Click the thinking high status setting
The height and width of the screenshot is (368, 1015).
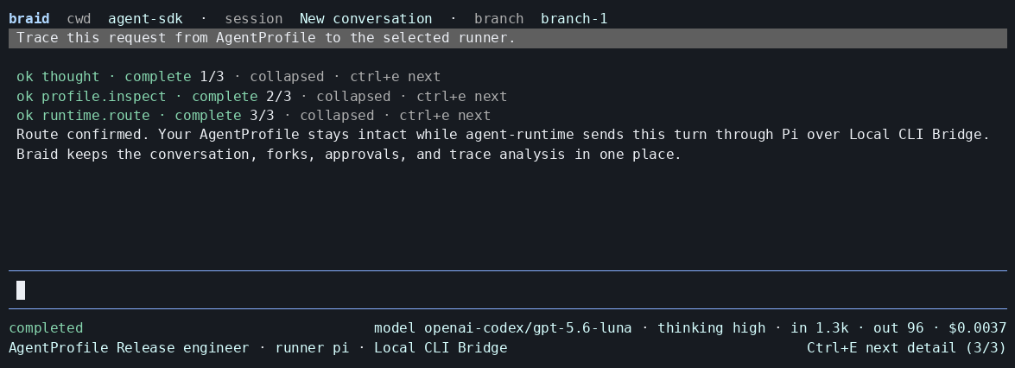(712, 328)
